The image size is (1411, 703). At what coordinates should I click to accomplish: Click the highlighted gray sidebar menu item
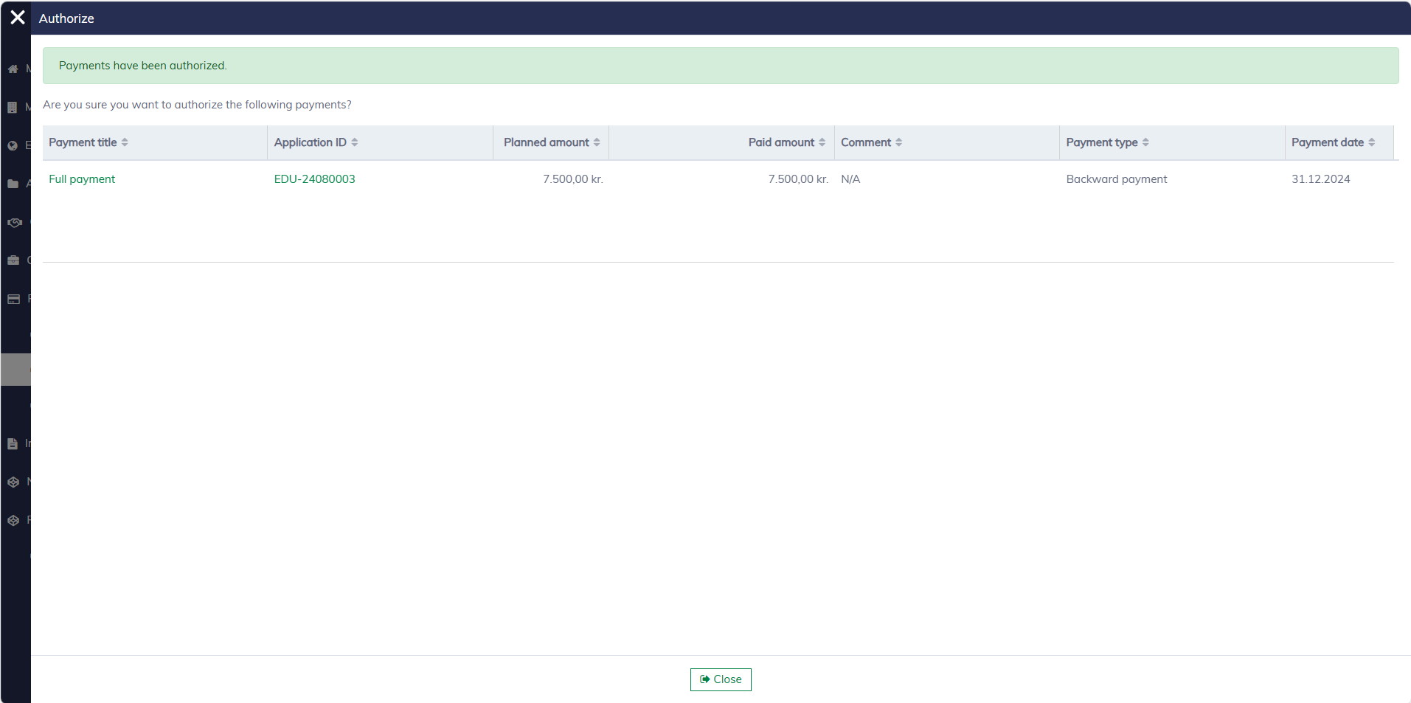coord(15,370)
